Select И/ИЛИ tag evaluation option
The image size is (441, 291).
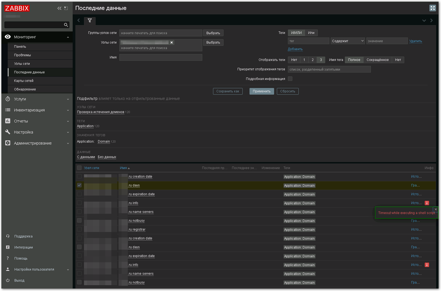tap(296, 33)
